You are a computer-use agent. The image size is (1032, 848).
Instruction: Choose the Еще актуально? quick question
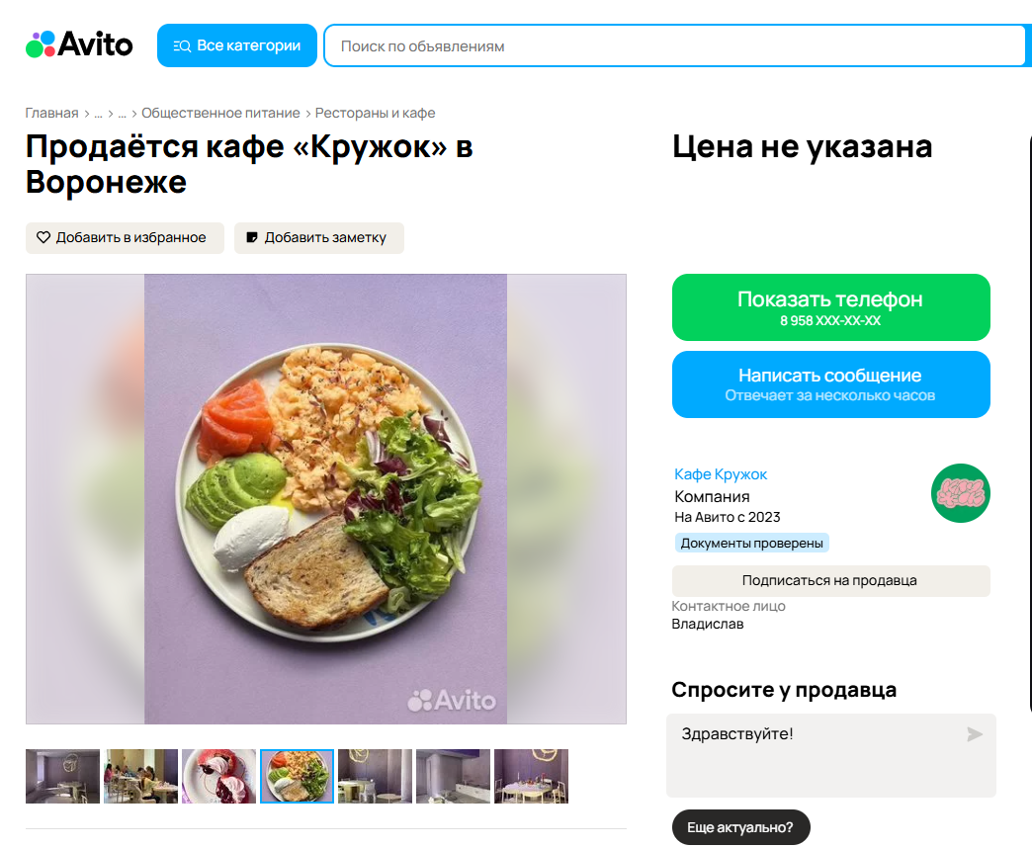point(740,827)
